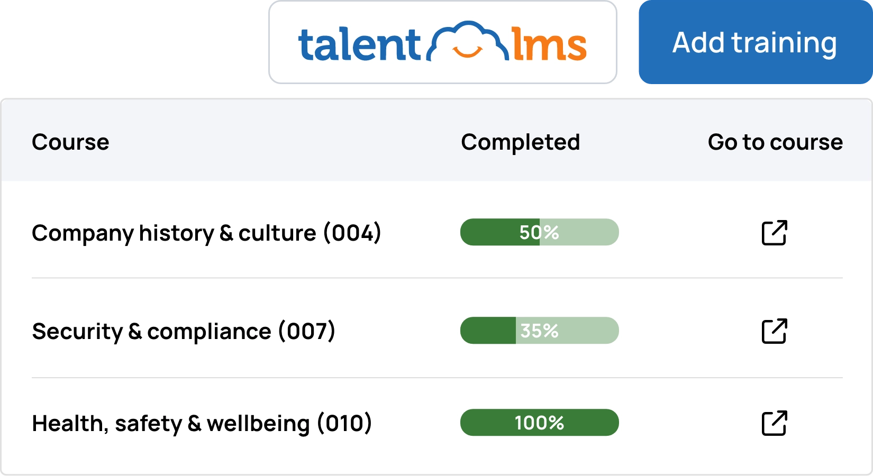Open Security & compliance external link icon
873x476 pixels.
(775, 331)
